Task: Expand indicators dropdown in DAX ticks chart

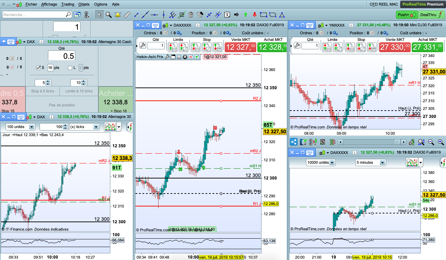Action: coord(119,127)
